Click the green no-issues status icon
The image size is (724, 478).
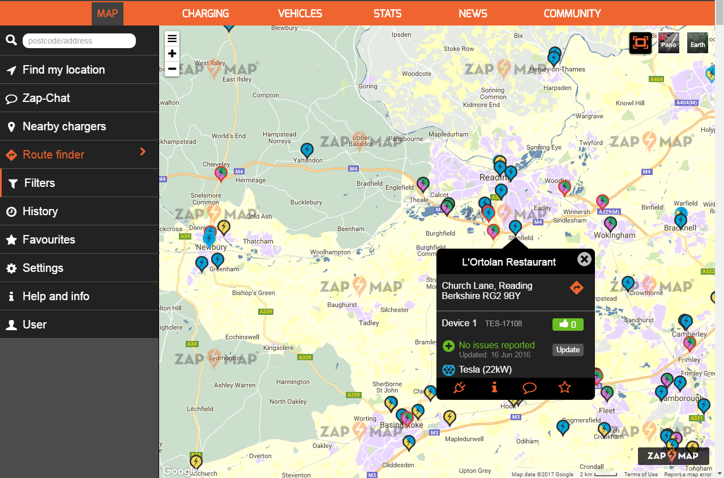(x=448, y=346)
